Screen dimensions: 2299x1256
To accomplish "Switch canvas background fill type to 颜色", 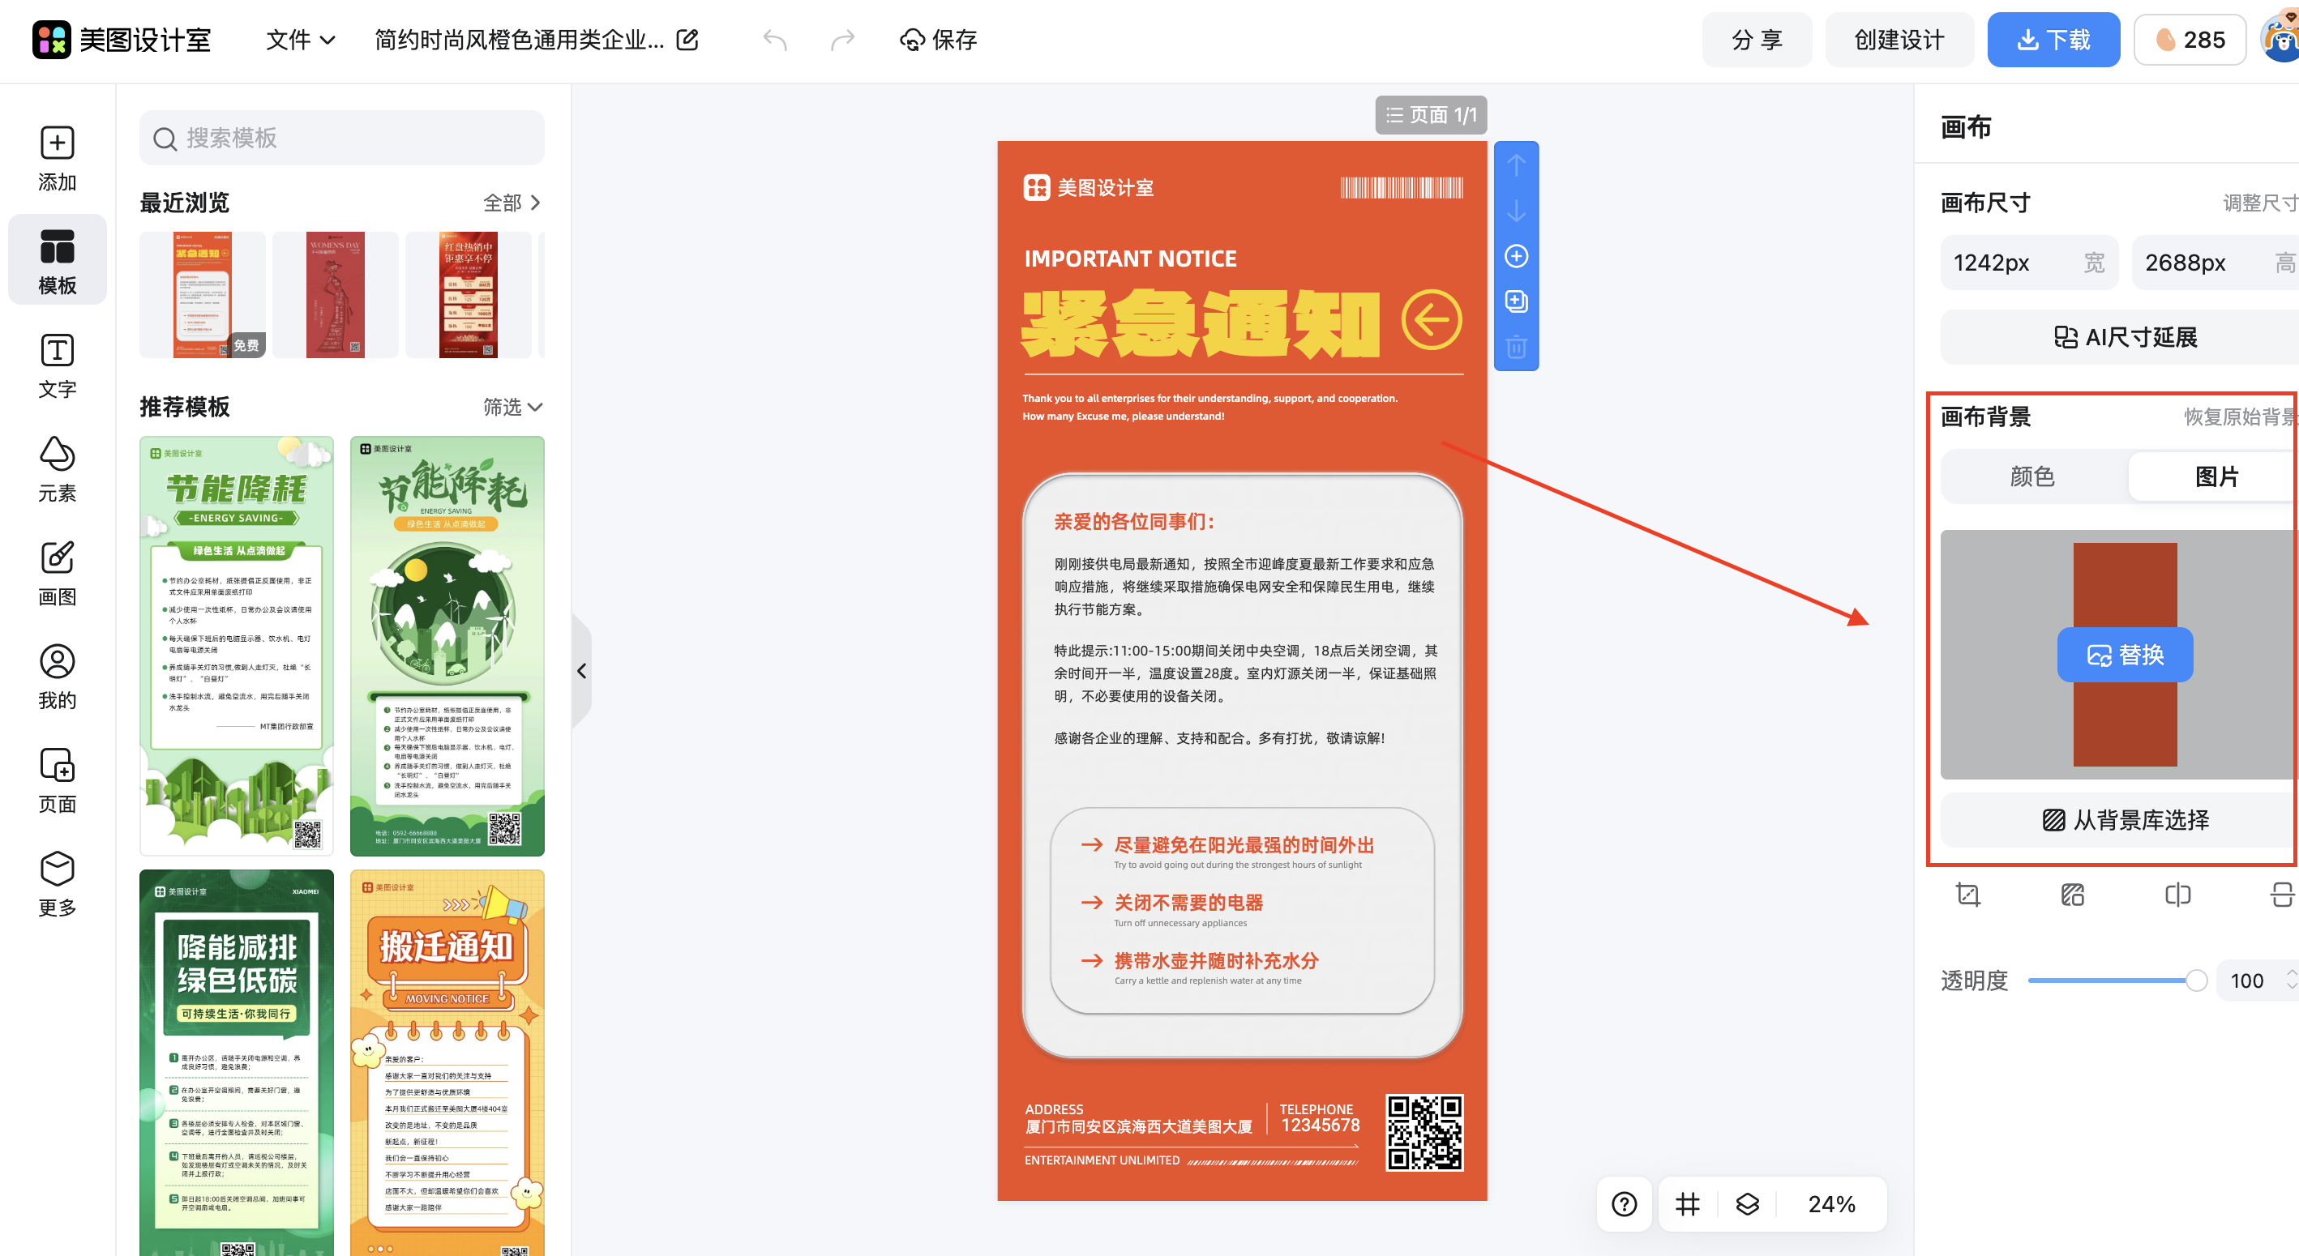I will (2032, 476).
